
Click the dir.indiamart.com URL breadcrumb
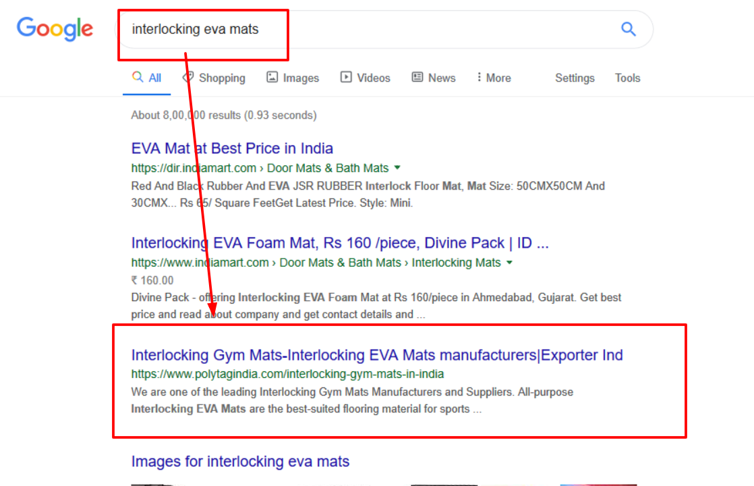coord(260,168)
